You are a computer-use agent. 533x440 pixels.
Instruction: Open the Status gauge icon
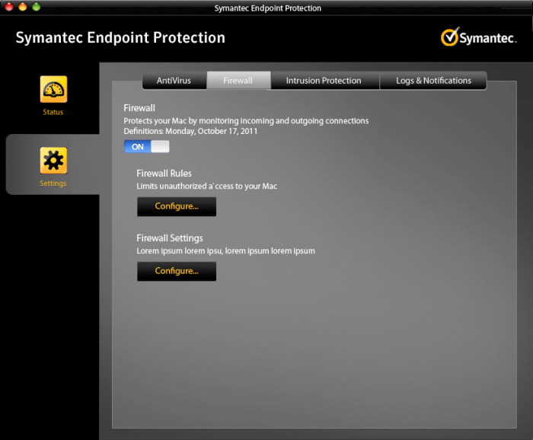(x=53, y=89)
